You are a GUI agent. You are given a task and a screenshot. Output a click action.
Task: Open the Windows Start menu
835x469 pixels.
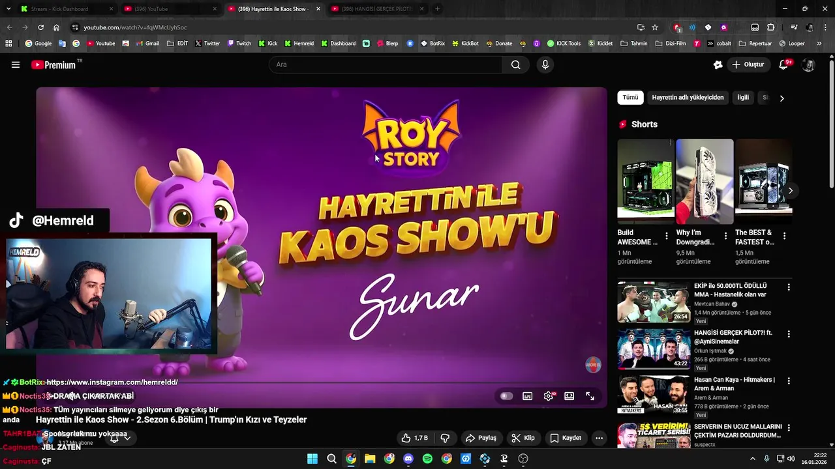click(x=312, y=459)
